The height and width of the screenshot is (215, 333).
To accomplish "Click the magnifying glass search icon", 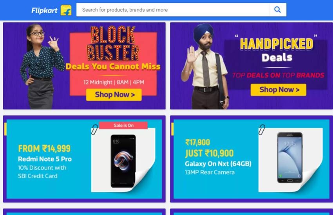I will click(x=278, y=10).
